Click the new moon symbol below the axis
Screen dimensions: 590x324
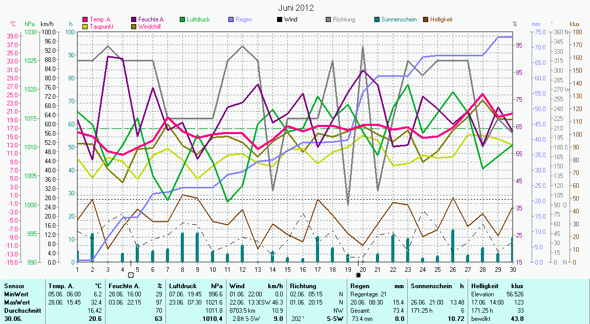click(x=358, y=275)
